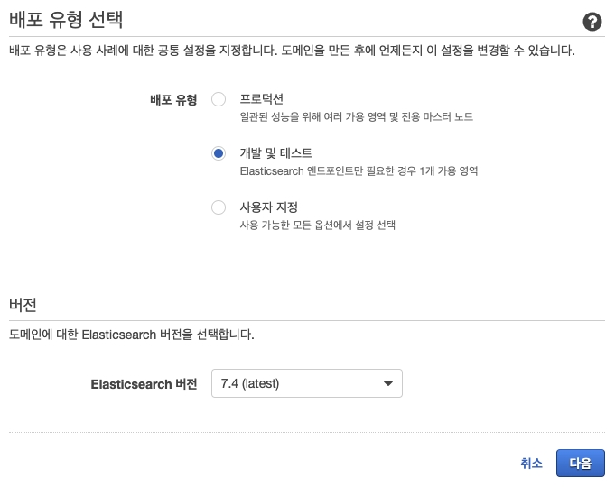The height and width of the screenshot is (487, 615).
Task: Choose the 개발 및 테스트 radio button
Action: [219, 153]
